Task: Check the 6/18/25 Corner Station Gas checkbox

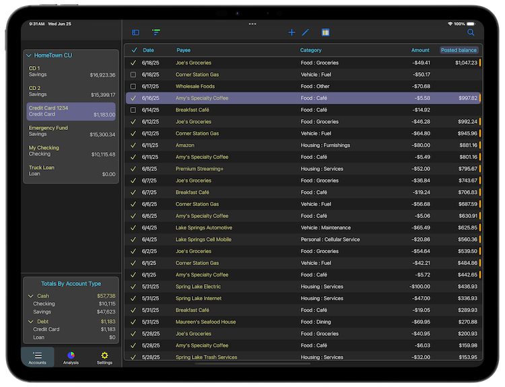Action: point(133,75)
